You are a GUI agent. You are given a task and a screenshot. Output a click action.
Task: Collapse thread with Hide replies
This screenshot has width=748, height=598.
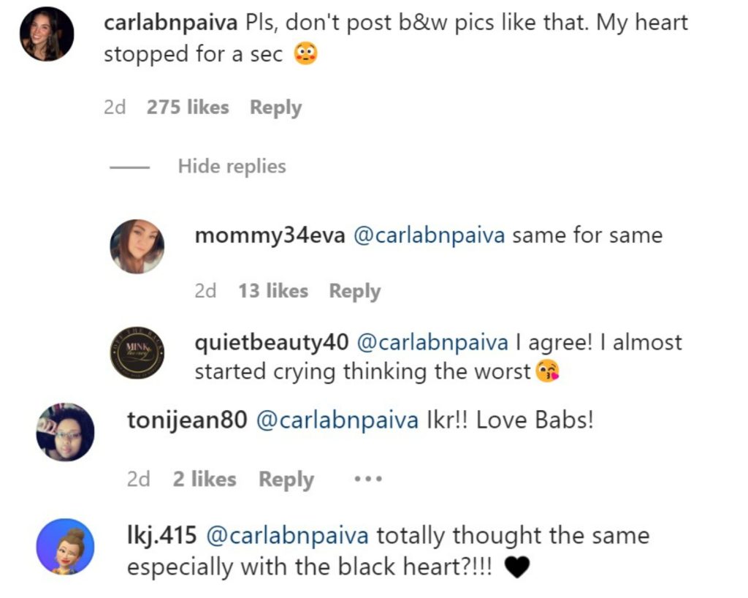click(232, 167)
